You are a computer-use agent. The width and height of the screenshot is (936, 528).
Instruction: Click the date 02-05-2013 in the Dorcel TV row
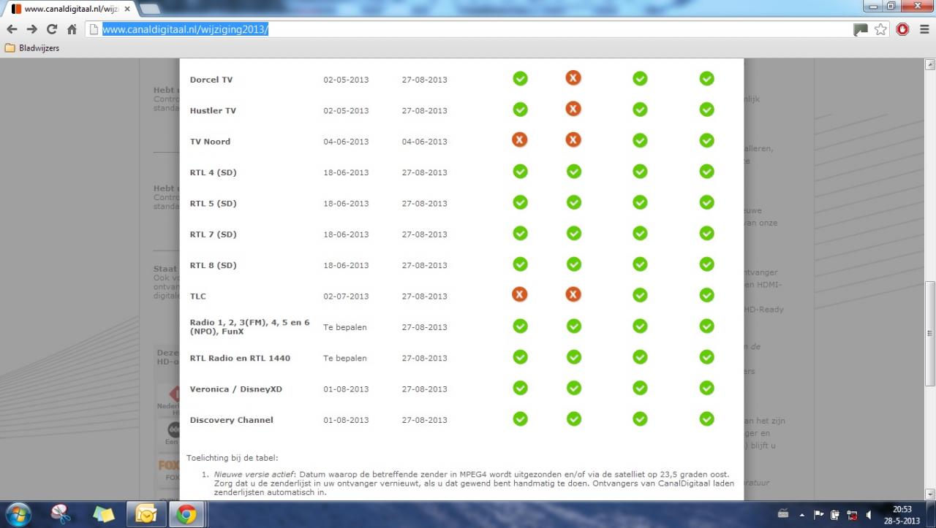(346, 80)
